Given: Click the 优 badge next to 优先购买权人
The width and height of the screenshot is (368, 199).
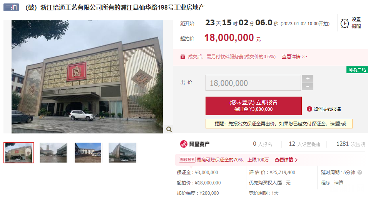Looking at the screenshot, I should coord(280,183).
